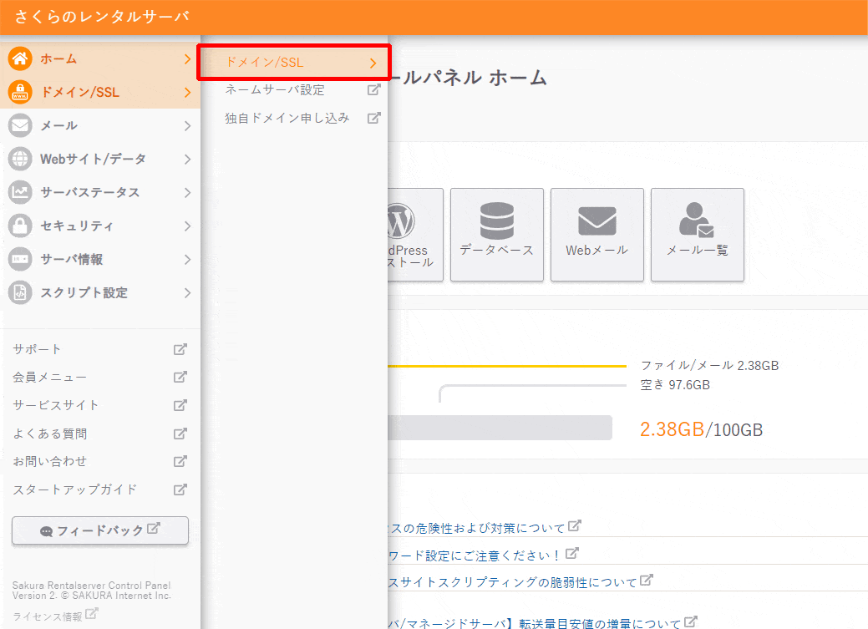Viewport: 868px width, 629px height.
Task: Click the セキュリティ padlock icon
Action: (20, 226)
